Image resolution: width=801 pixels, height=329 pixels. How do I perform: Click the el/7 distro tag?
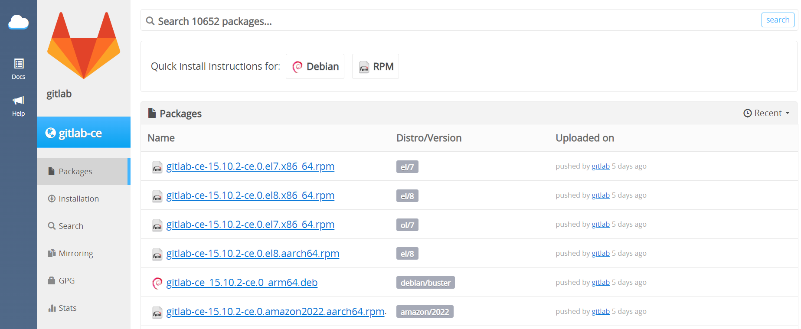click(407, 167)
